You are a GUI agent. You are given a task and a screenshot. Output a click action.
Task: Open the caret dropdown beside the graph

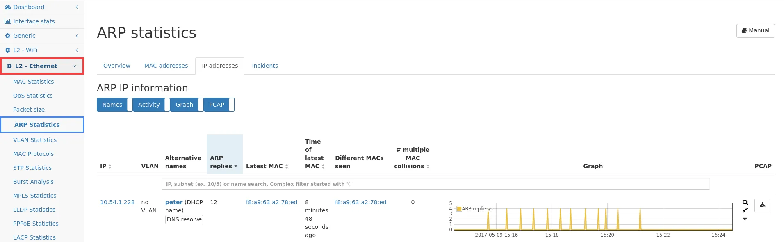745,219
